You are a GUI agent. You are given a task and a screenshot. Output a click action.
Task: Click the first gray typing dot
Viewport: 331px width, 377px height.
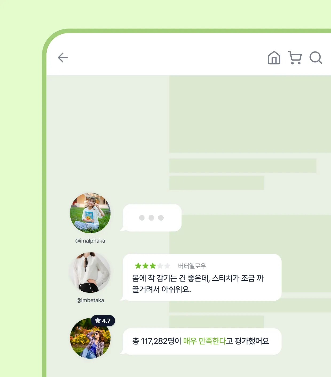coord(142,218)
